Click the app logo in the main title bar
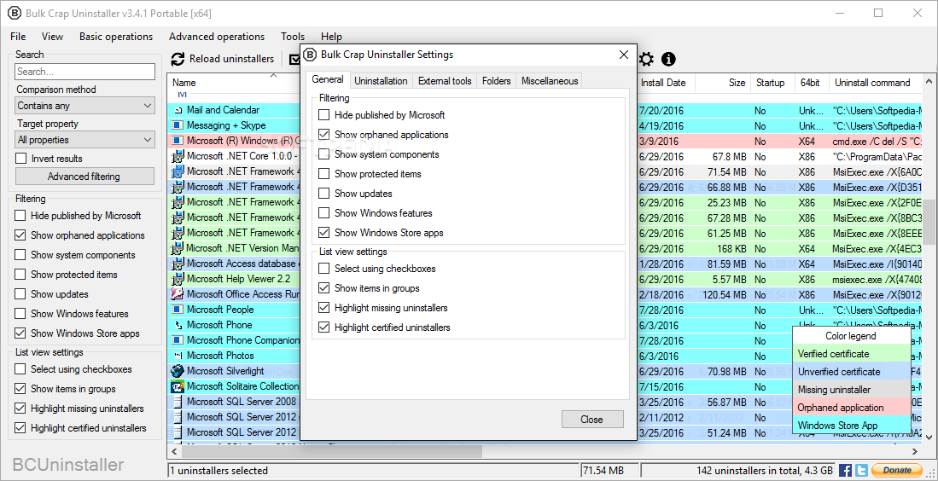 pos(14,13)
